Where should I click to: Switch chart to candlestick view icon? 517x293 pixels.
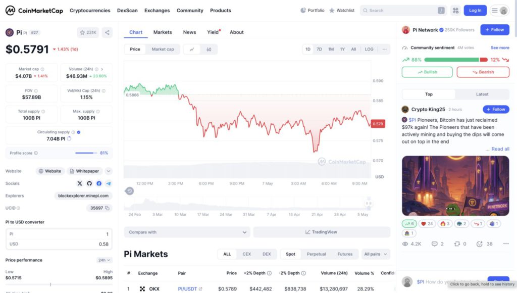coord(209,50)
